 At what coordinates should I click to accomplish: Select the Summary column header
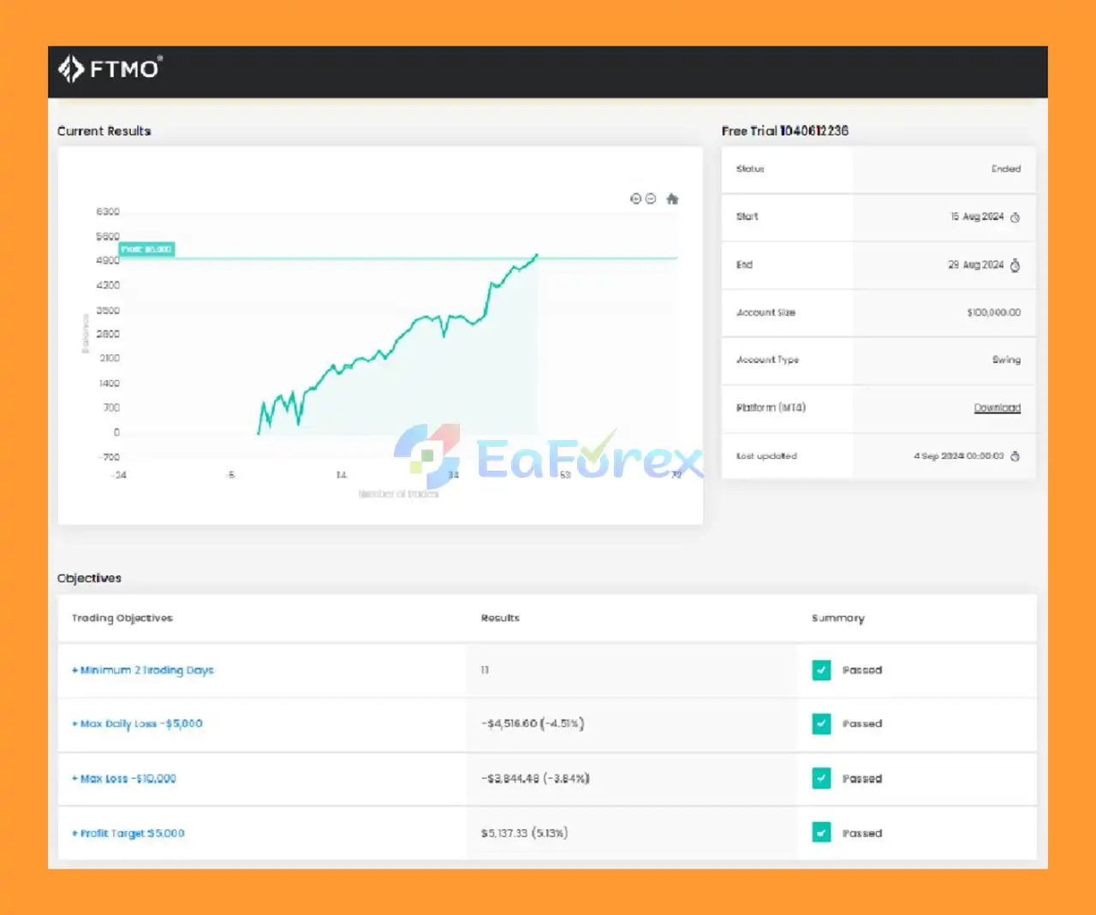[x=837, y=618]
